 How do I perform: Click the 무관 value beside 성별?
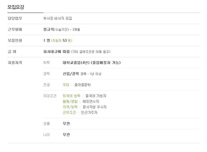click(x=66, y=123)
